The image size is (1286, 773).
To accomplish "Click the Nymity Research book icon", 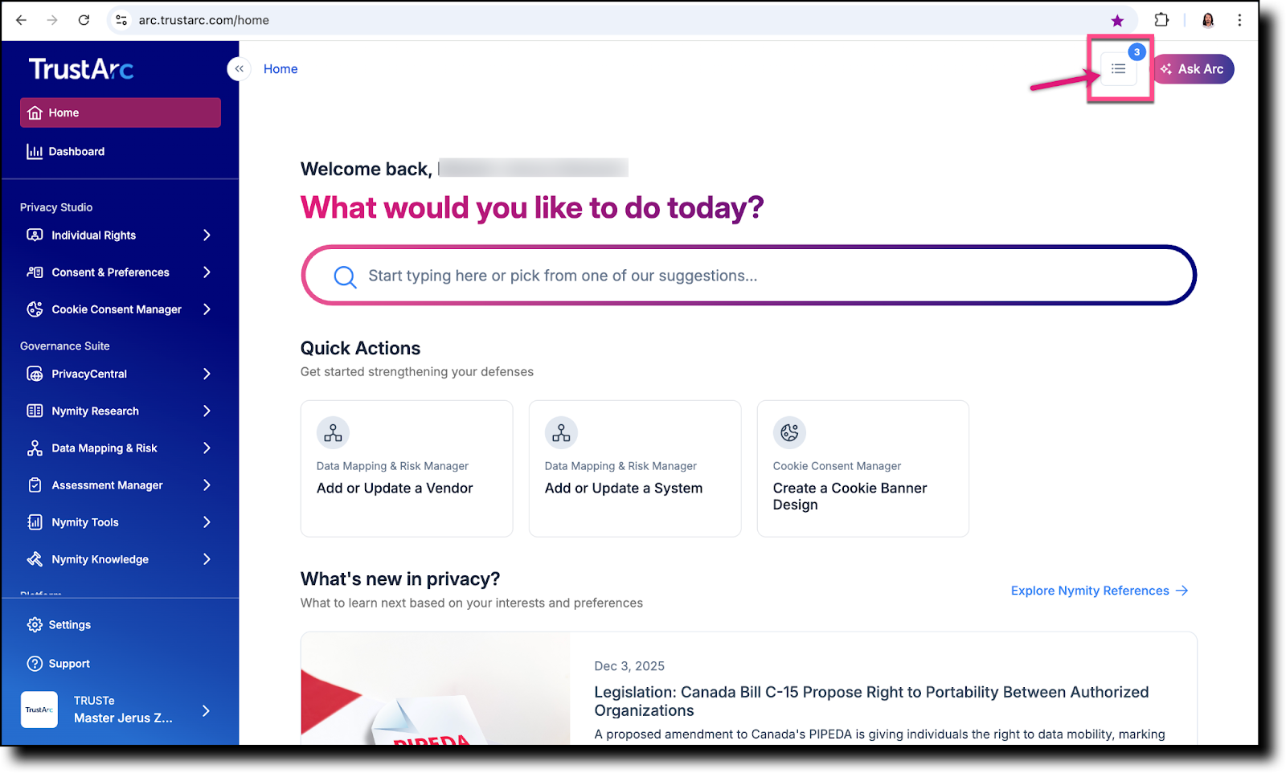I will click(x=35, y=411).
